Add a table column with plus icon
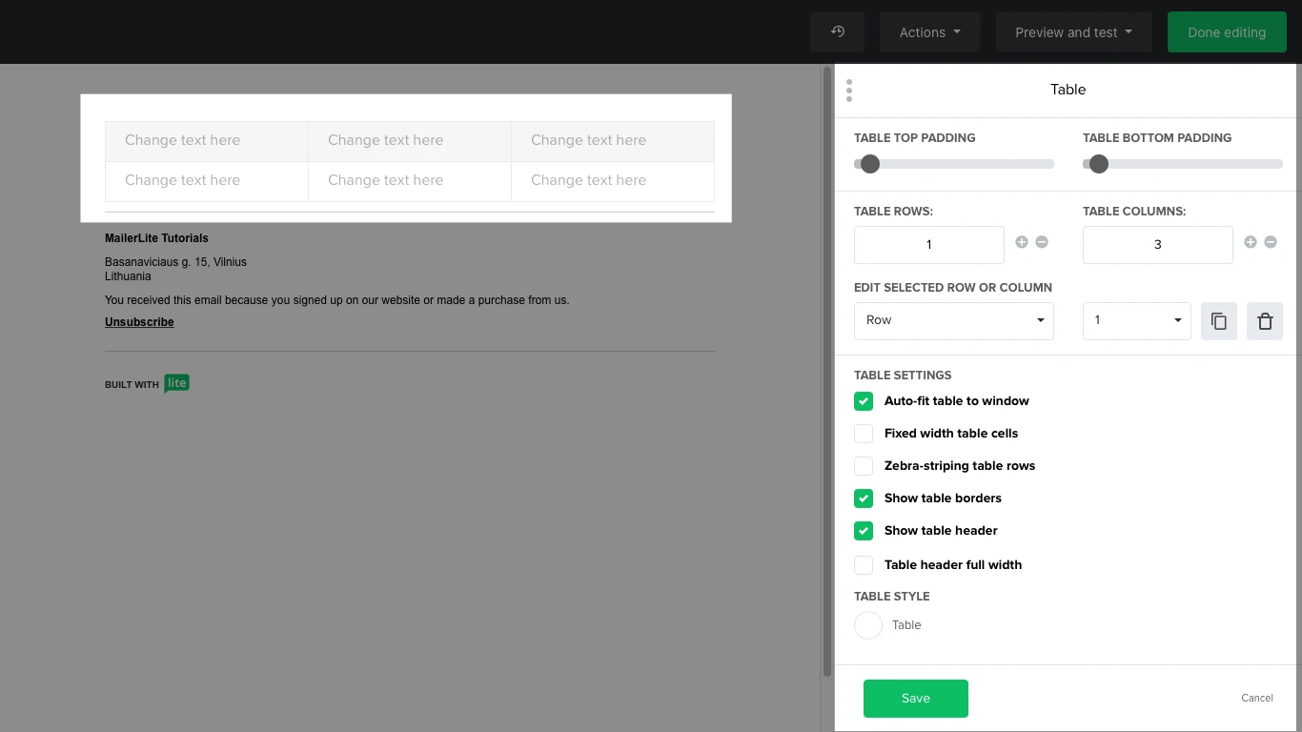The width and height of the screenshot is (1302, 732). pos(1251,242)
